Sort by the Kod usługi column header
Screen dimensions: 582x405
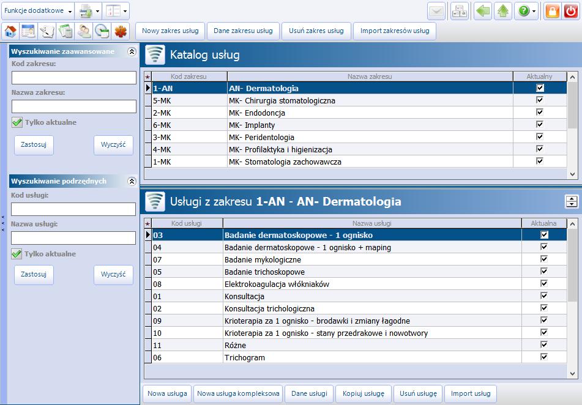tap(187, 223)
